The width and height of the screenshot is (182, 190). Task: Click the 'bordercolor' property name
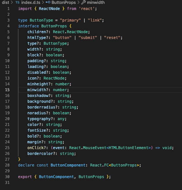click(40, 154)
